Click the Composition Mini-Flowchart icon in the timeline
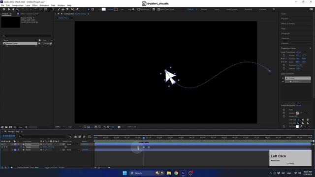The width and height of the screenshot is (315, 177). pos(70,137)
